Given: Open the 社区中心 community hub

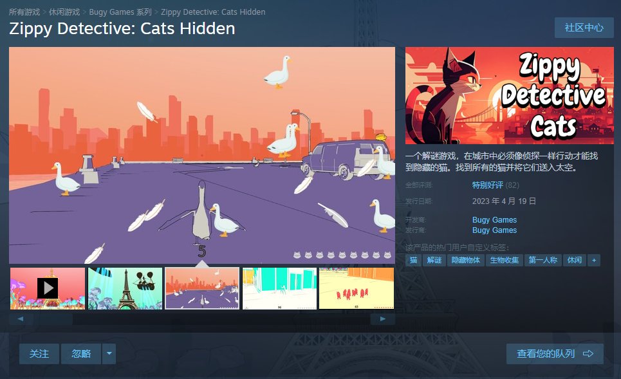Looking at the screenshot, I should coord(584,28).
